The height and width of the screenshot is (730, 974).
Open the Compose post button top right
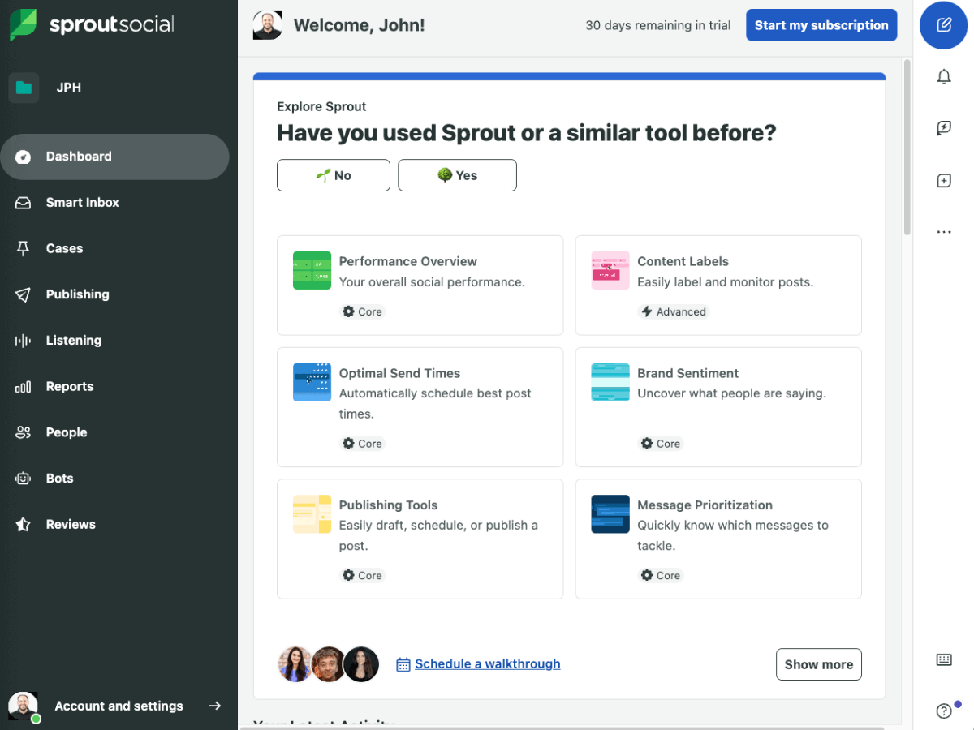[x=943, y=26]
